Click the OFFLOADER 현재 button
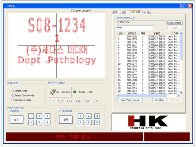The width and height of the screenshot is (196, 147). click(66, 120)
